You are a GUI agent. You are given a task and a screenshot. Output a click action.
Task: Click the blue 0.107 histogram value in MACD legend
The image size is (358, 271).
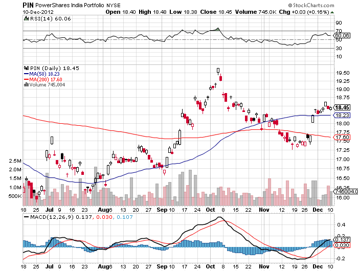125,217
